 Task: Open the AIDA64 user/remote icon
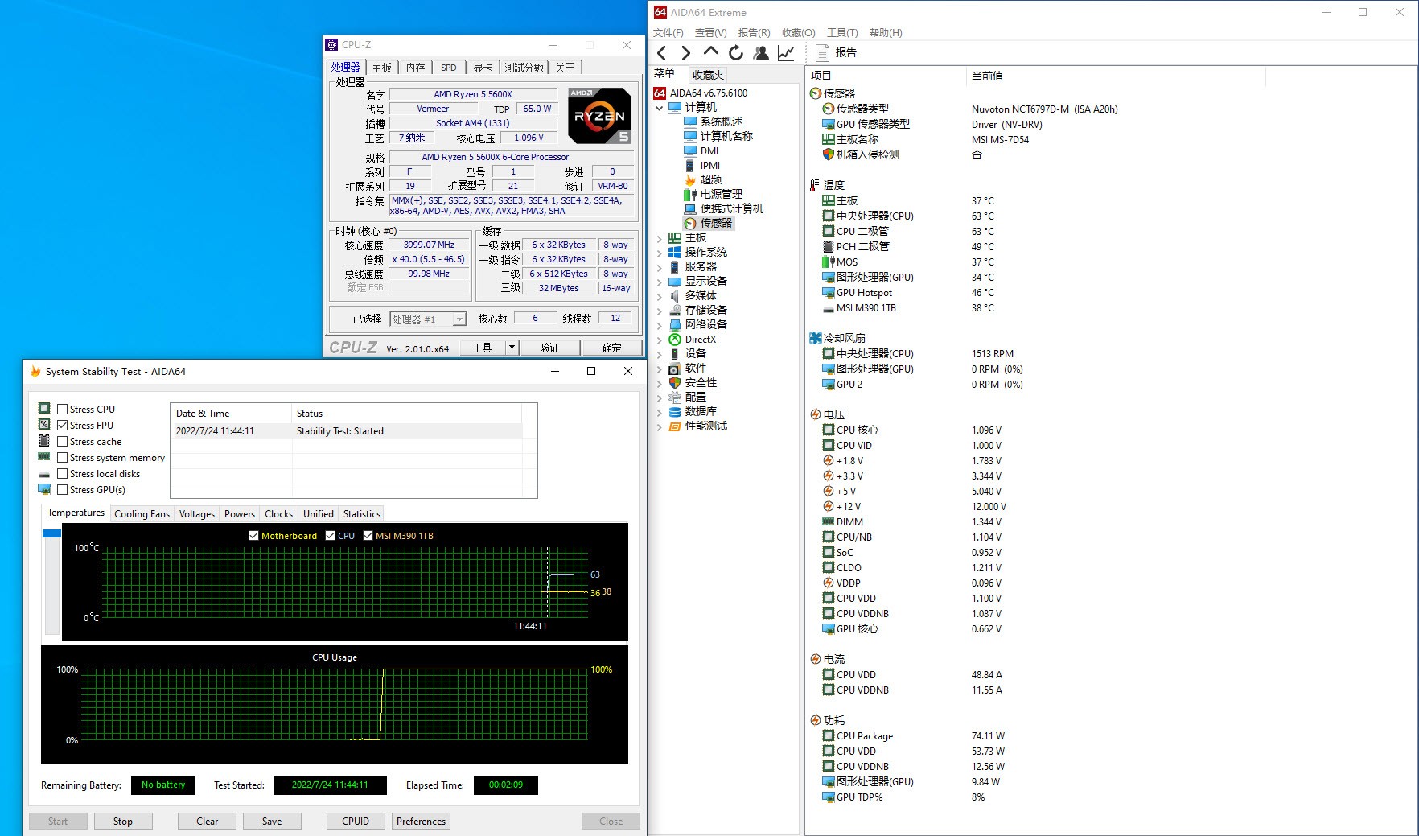click(761, 53)
